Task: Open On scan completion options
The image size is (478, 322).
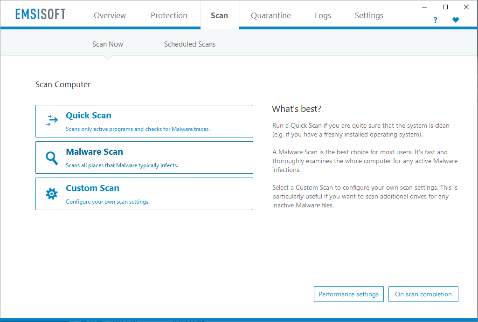Action: pyautogui.click(x=423, y=294)
